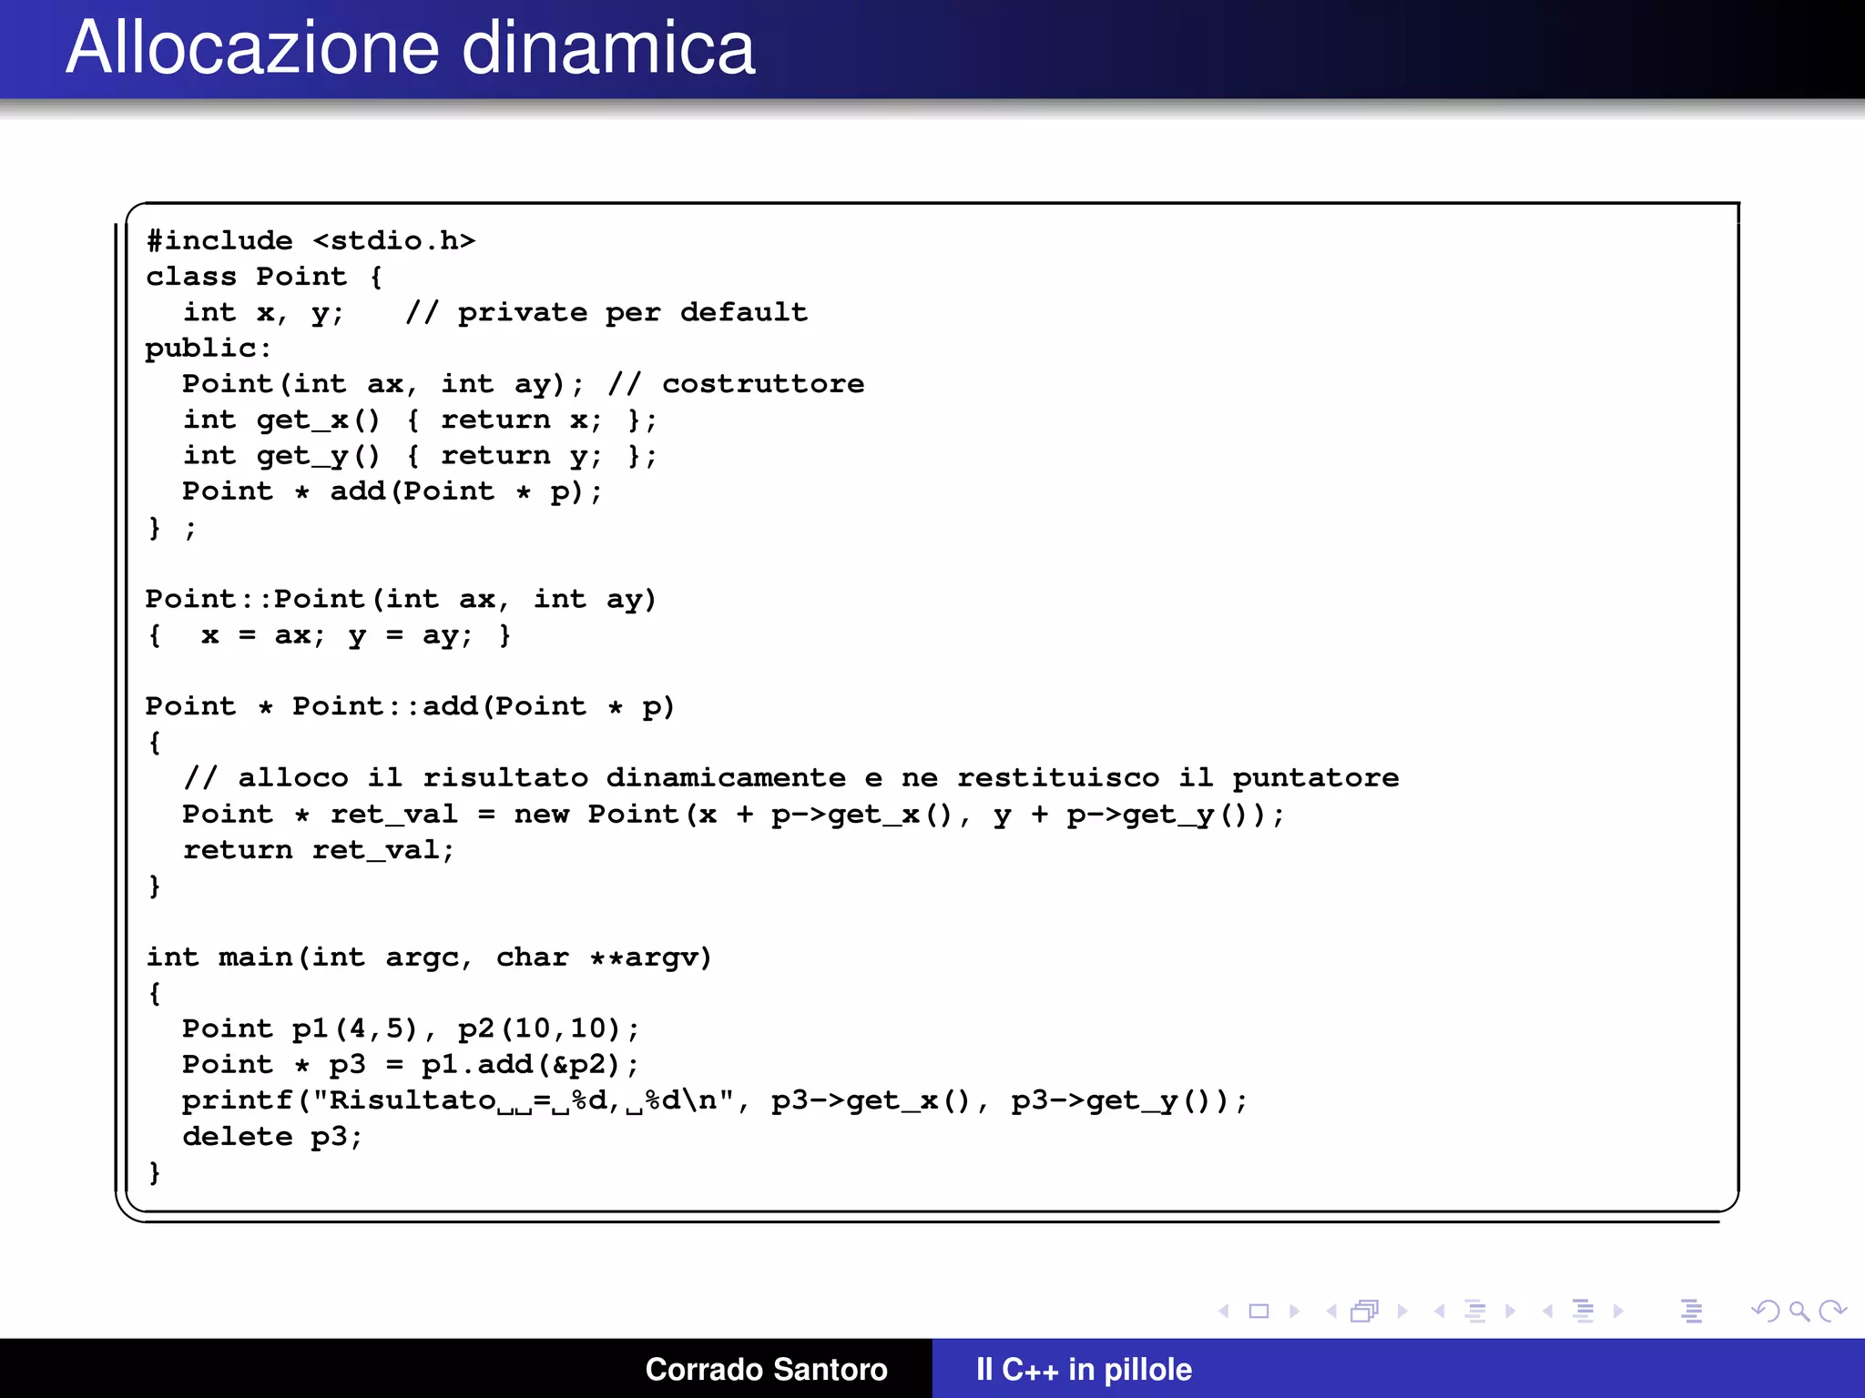Viewport: 1865px width, 1398px height.
Task: Click the 'Point * ret_val = new Point' line
Action: [x=733, y=814]
